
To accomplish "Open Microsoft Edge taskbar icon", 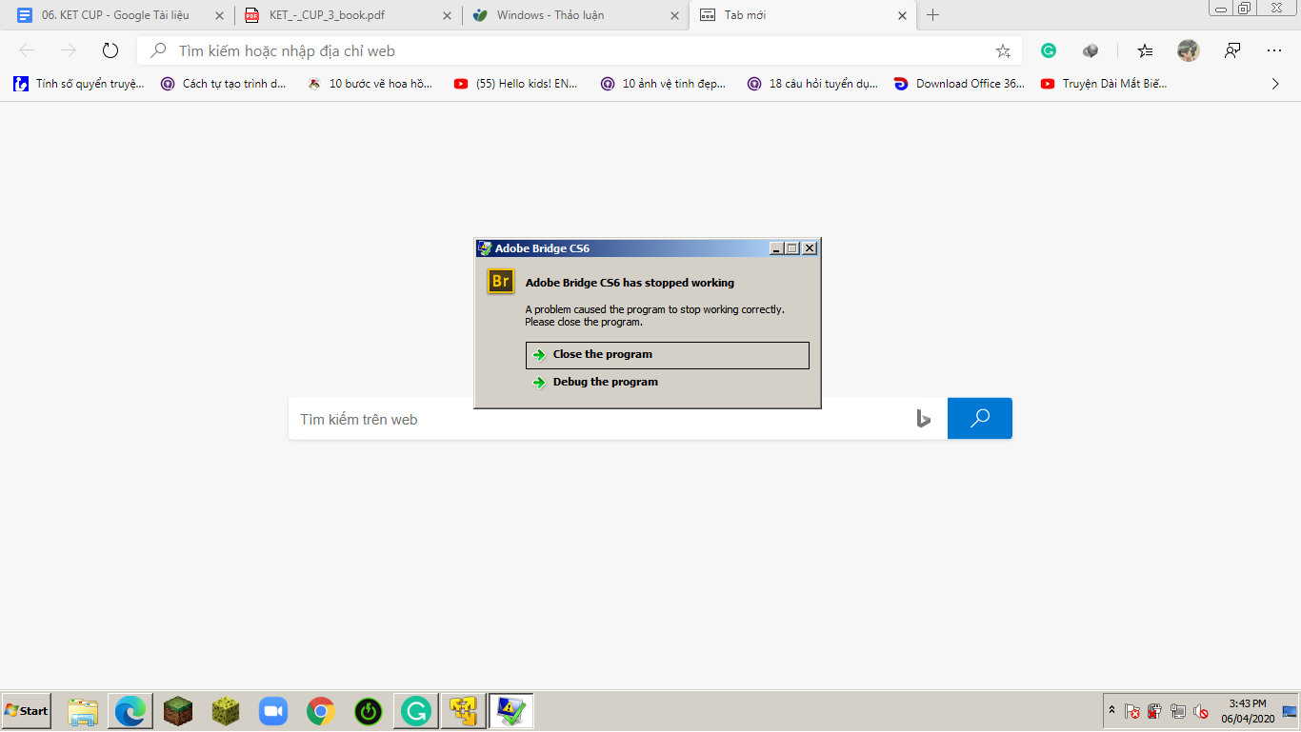I will tap(130, 711).
